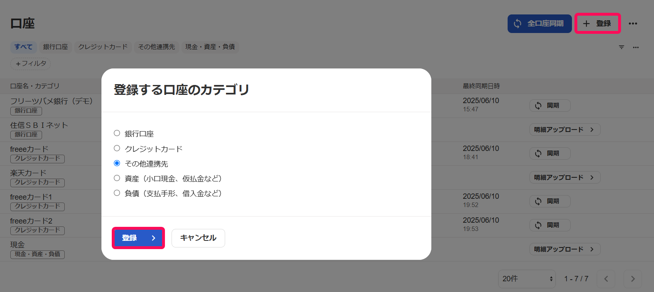Click chevron on 現金 row 明細アップロード

point(592,249)
